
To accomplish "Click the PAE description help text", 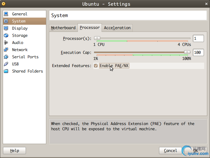I will tap(122, 126).
